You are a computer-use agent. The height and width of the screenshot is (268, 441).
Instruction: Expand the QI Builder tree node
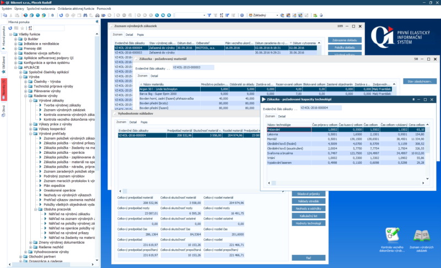tap(16, 39)
